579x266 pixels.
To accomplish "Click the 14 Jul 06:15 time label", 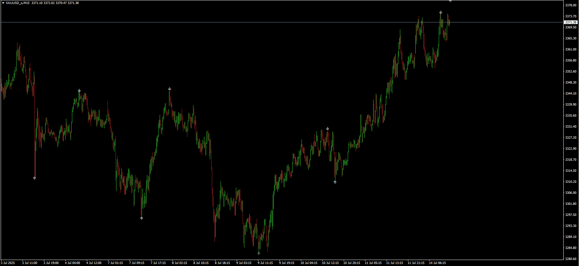I will (x=437, y=263).
